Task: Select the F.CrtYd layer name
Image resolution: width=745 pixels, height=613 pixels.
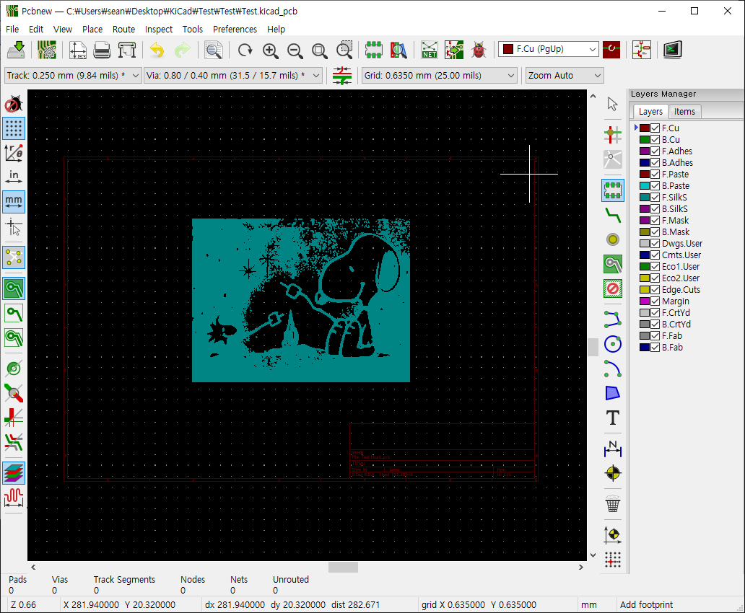Action: pos(676,313)
